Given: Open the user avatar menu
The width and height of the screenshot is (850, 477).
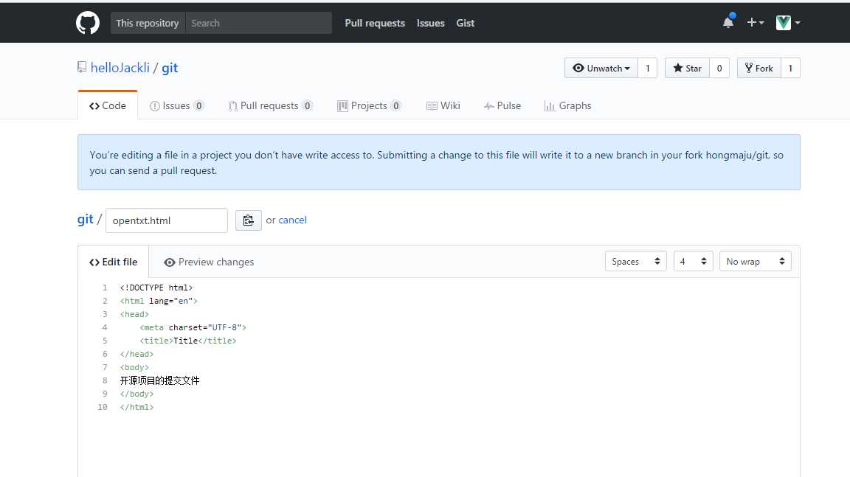Looking at the screenshot, I should click(787, 23).
